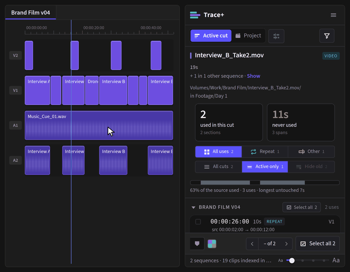Click the Hide old option
Viewport: 350px width, 272px height.
point(311,167)
